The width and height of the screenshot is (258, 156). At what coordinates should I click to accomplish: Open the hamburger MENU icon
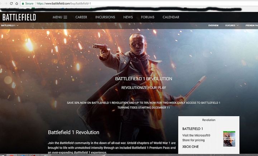click(65, 17)
